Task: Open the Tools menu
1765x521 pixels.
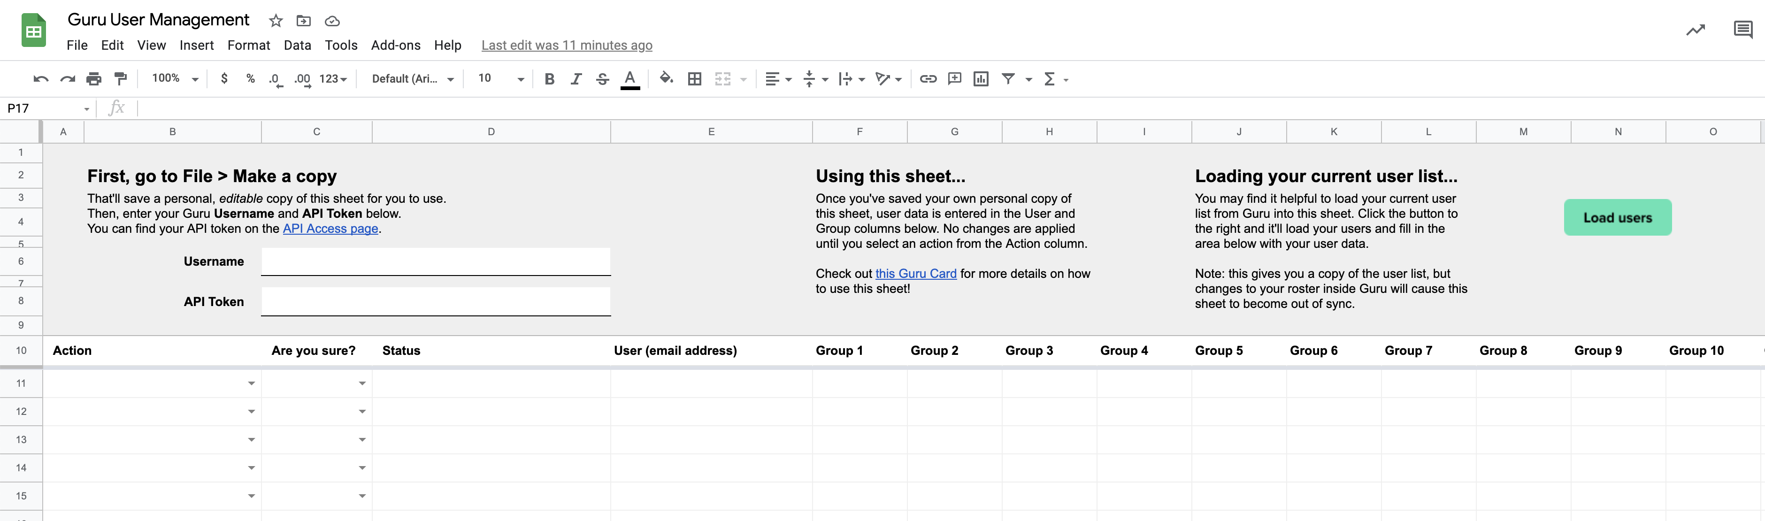Action: pos(341,45)
